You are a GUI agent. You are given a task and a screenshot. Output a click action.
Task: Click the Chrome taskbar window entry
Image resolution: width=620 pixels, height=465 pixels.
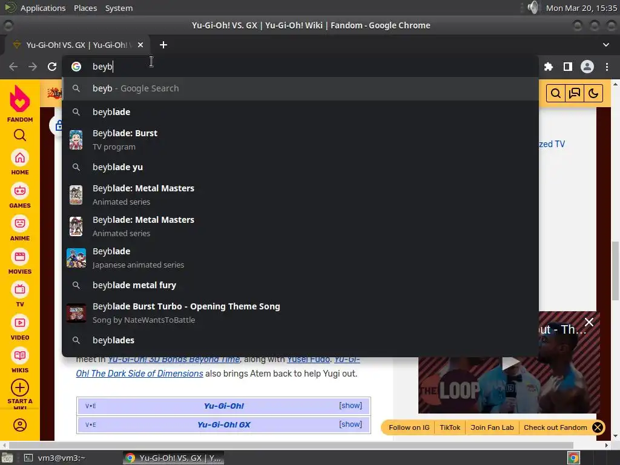[x=174, y=458]
